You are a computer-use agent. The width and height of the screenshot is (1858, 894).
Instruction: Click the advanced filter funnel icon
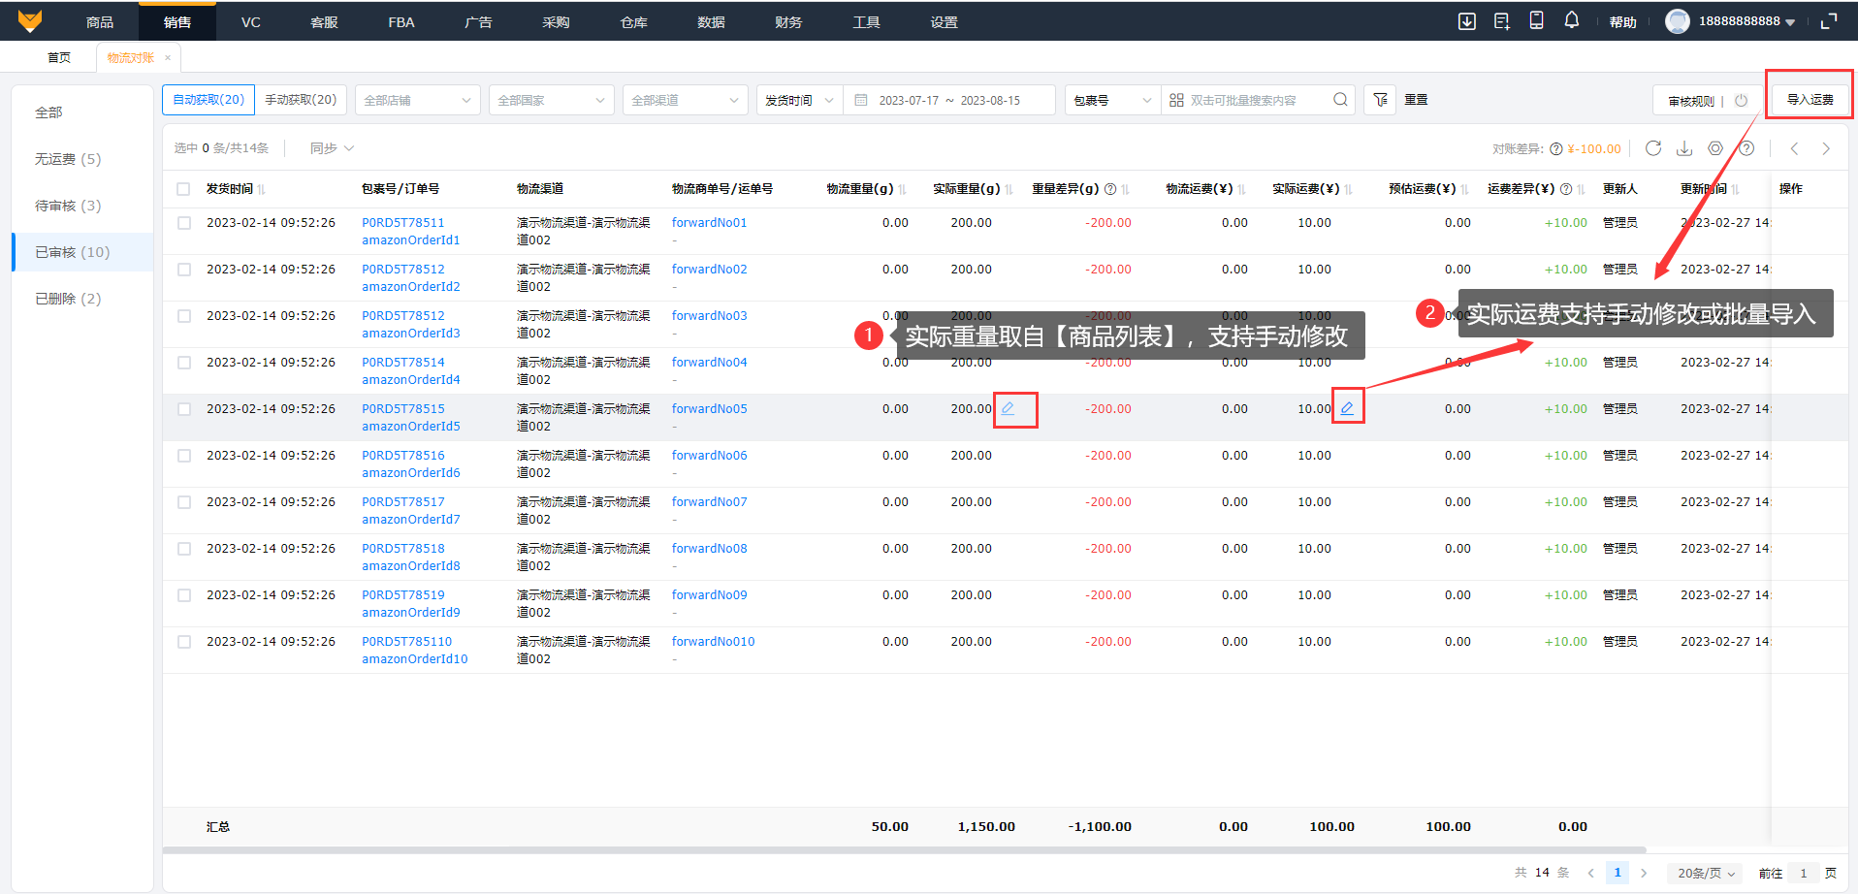1380,100
